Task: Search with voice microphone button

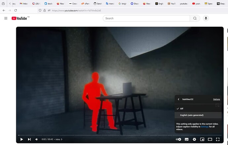Action: [x=206, y=18]
